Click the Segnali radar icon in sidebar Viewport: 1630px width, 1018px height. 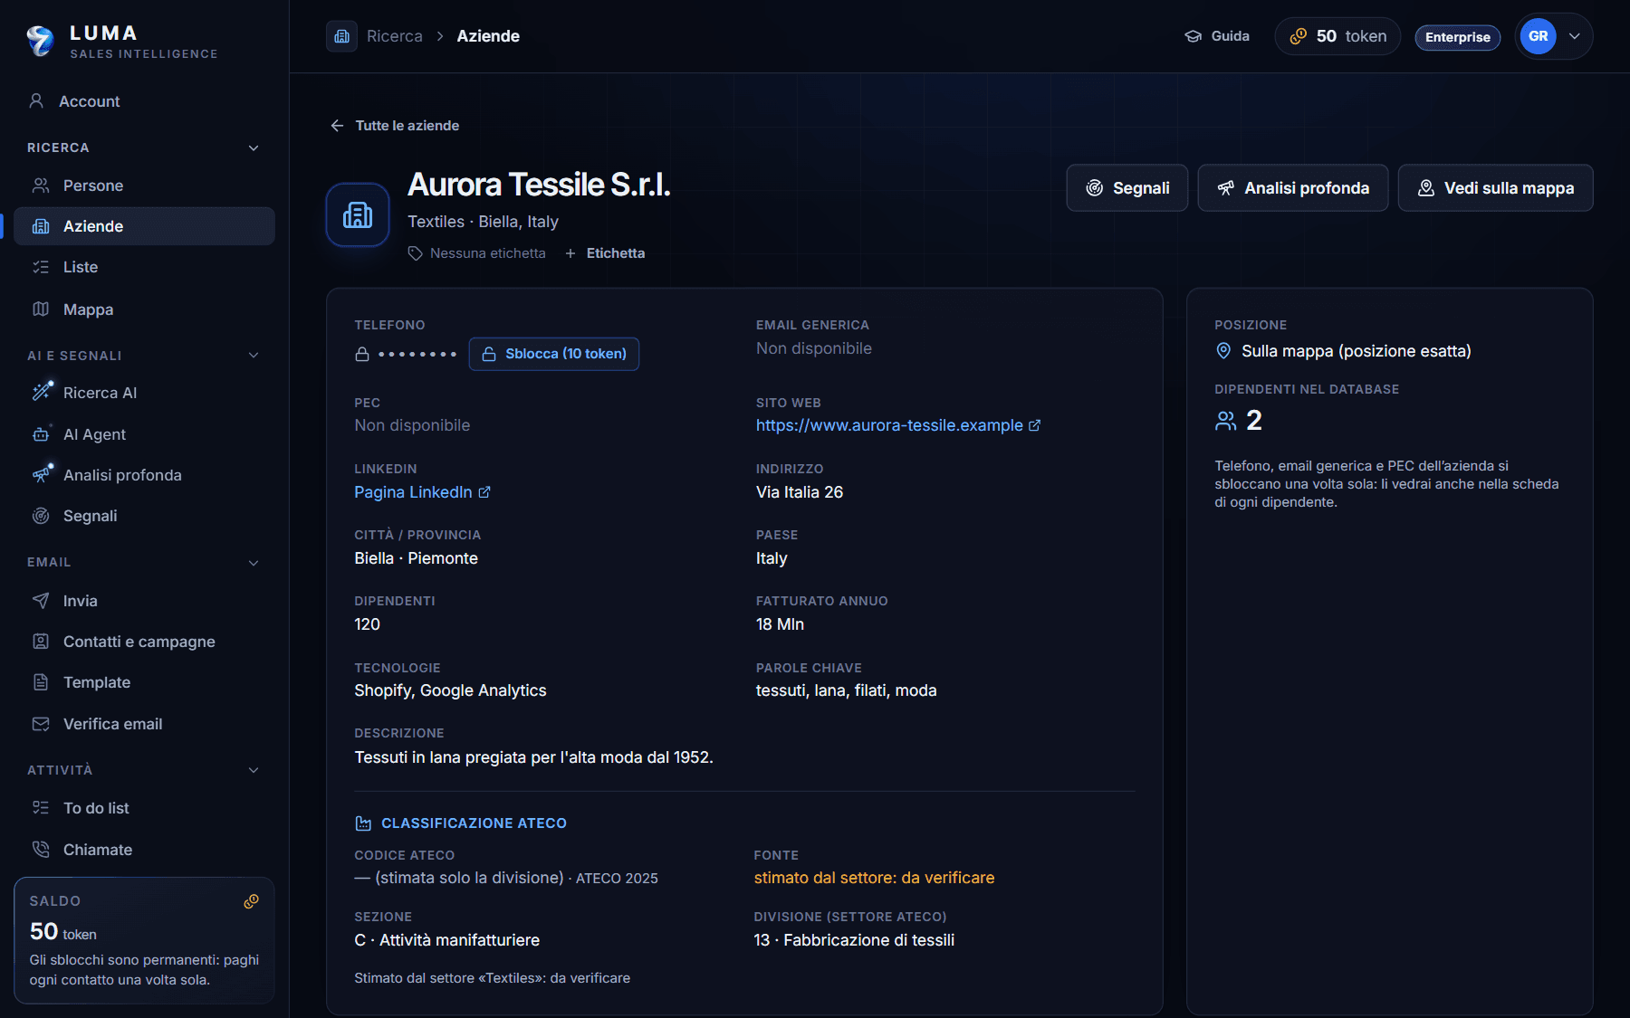pyautogui.click(x=41, y=516)
